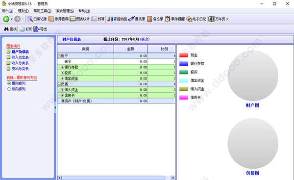294x180 pixels.
Task: Click the application icon in title bar
Action: pyautogui.click(x=4, y=3)
